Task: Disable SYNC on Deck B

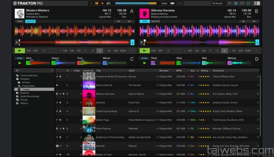Action: [145, 21]
